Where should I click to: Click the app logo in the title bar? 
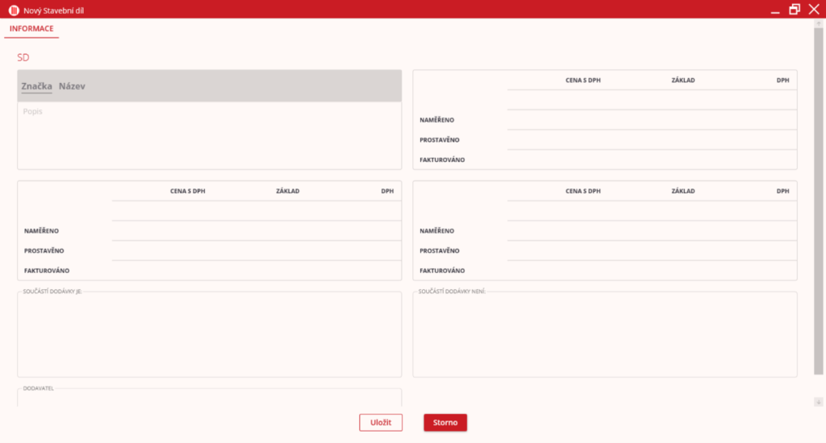point(13,10)
